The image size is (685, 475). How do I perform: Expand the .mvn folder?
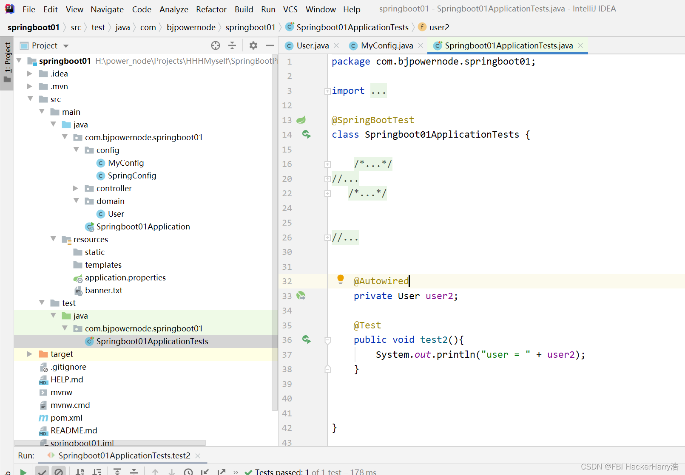point(30,86)
